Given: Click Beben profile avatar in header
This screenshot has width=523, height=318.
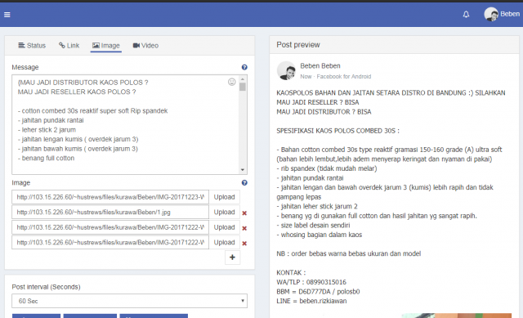Looking at the screenshot, I should click(x=491, y=15).
